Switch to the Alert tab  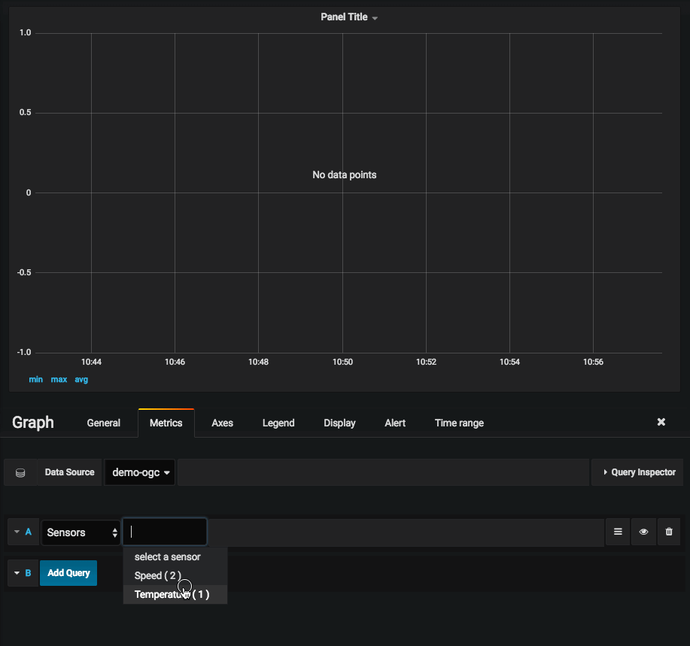click(395, 423)
